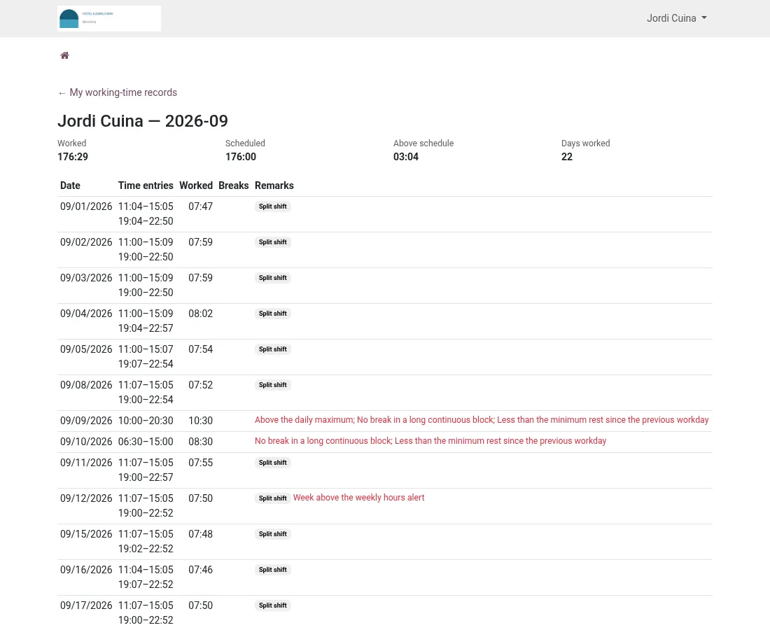Click the time entry 19:07–22:54
770x630 pixels.
pyautogui.click(x=146, y=364)
